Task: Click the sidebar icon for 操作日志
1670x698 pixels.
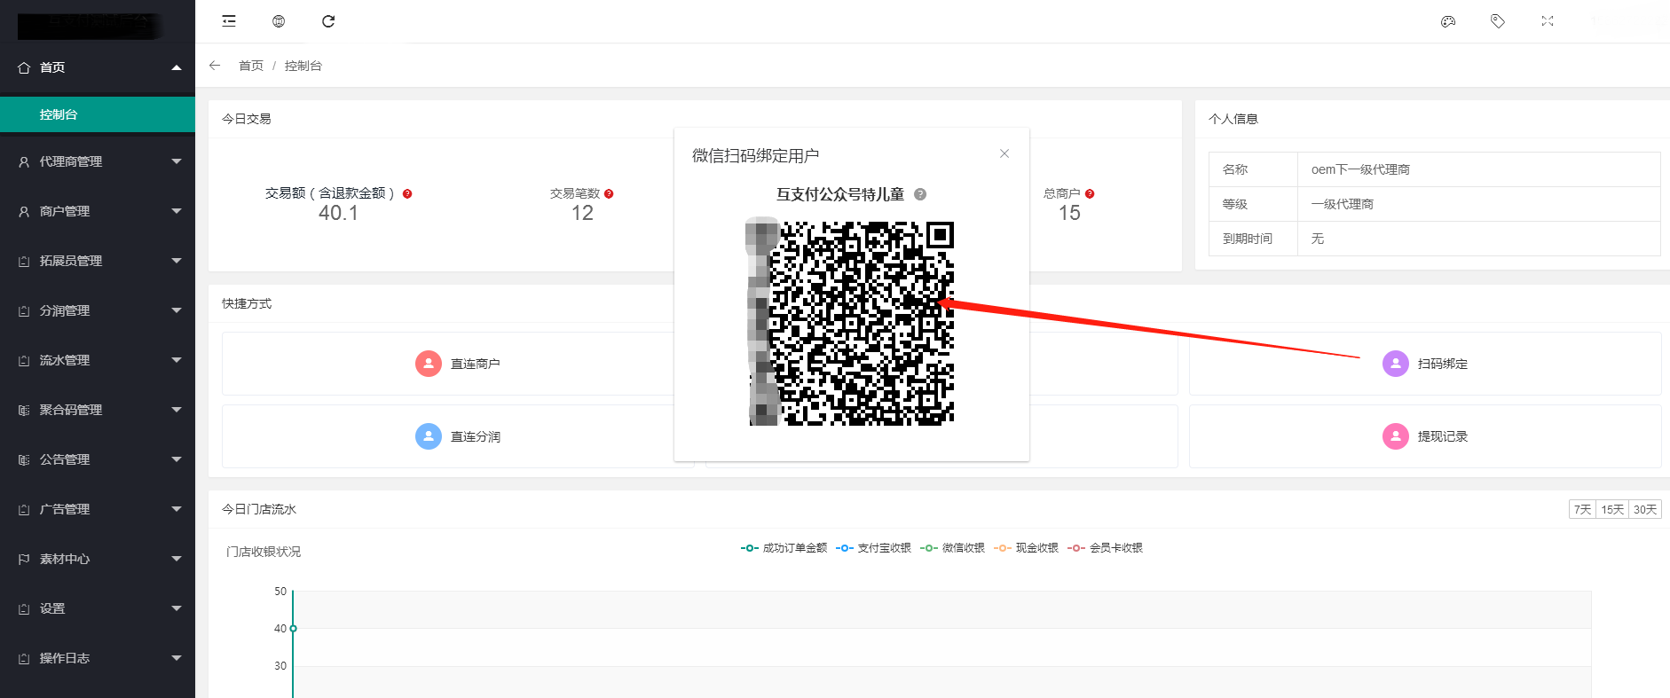Action: click(24, 658)
